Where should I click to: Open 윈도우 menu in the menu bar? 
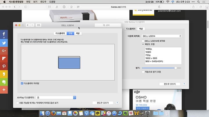(x=43, y=2)
